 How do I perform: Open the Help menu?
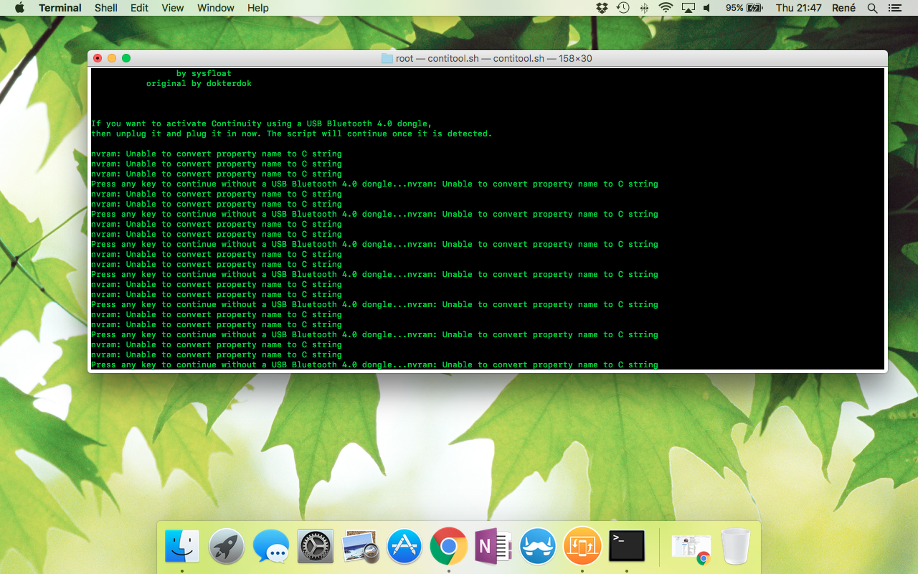[257, 8]
